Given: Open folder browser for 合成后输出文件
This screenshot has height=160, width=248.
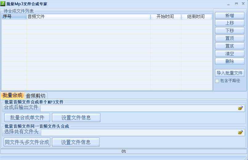Looking at the screenshot, I should click(x=240, y=108).
